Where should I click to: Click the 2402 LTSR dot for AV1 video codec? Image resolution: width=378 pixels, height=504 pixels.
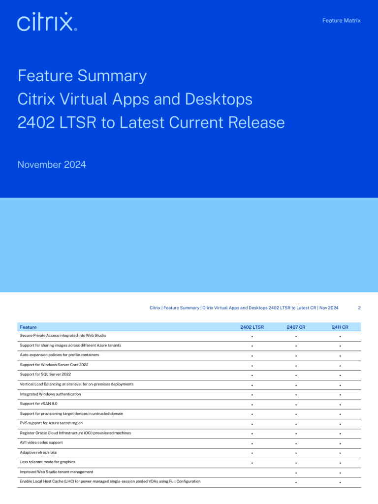pyautogui.click(x=252, y=443)
